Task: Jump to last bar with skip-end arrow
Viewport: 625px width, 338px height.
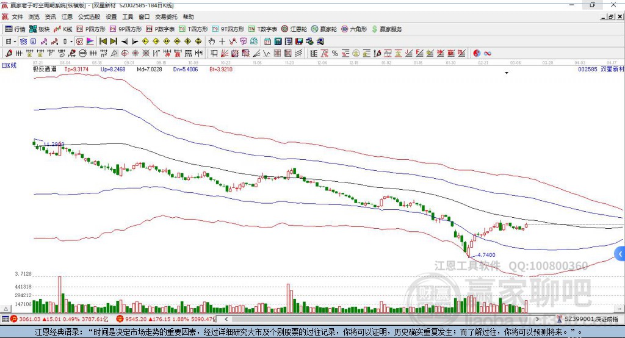Action: click(x=114, y=41)
